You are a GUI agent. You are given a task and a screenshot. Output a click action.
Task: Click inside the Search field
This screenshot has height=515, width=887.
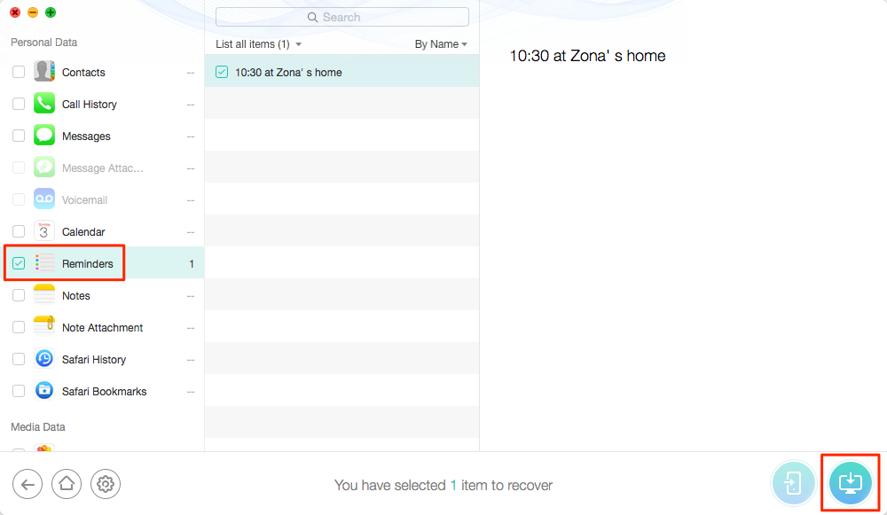click(341, 17)
